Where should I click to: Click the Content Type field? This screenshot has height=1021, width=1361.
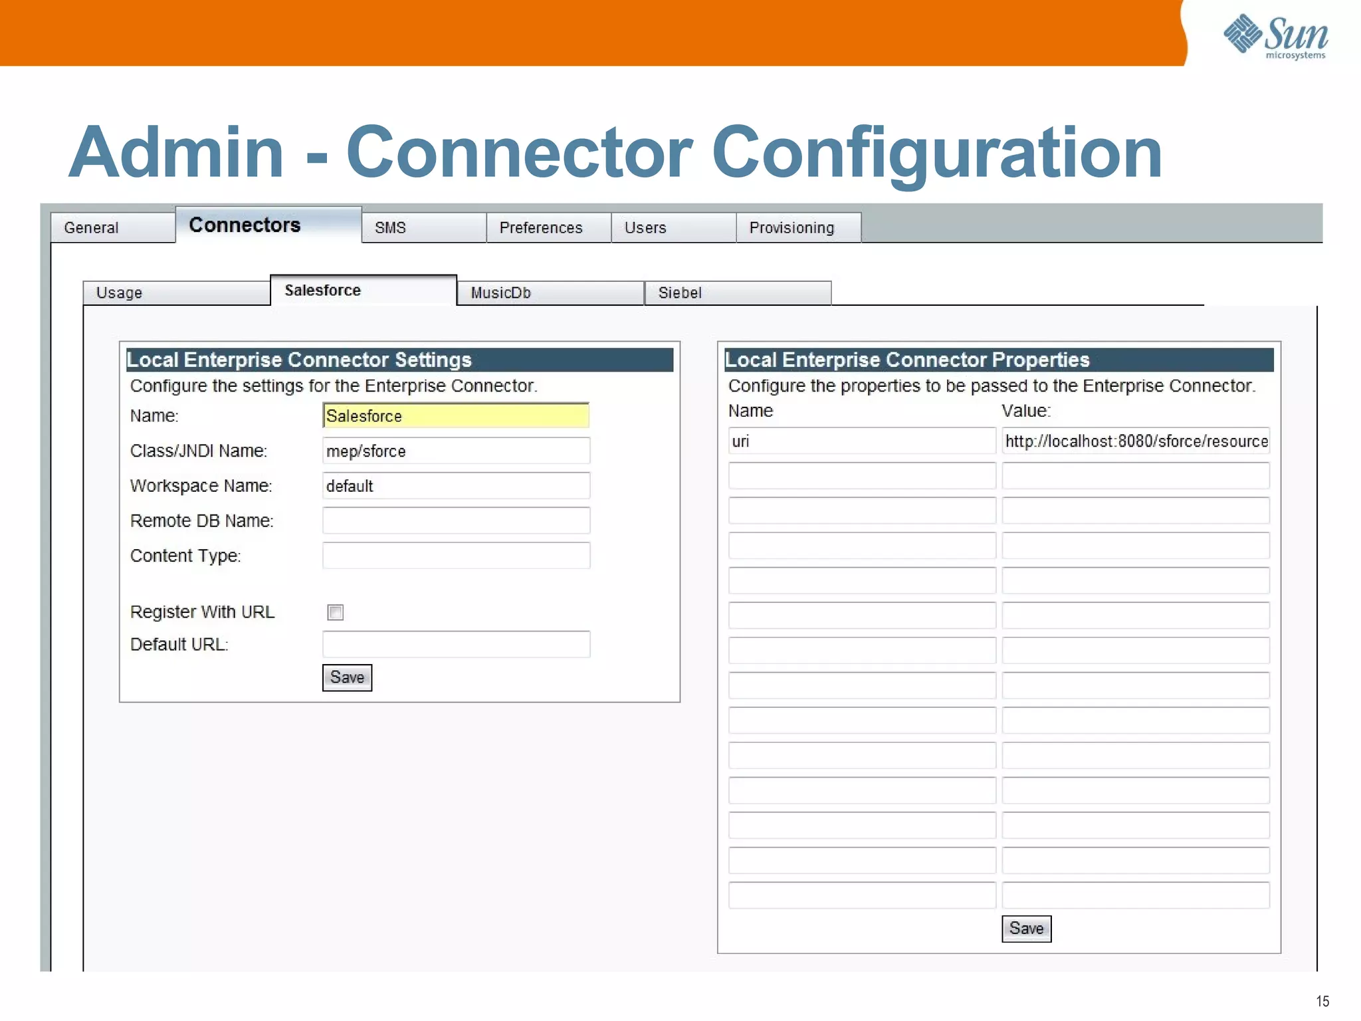click(x=456, y=556)
